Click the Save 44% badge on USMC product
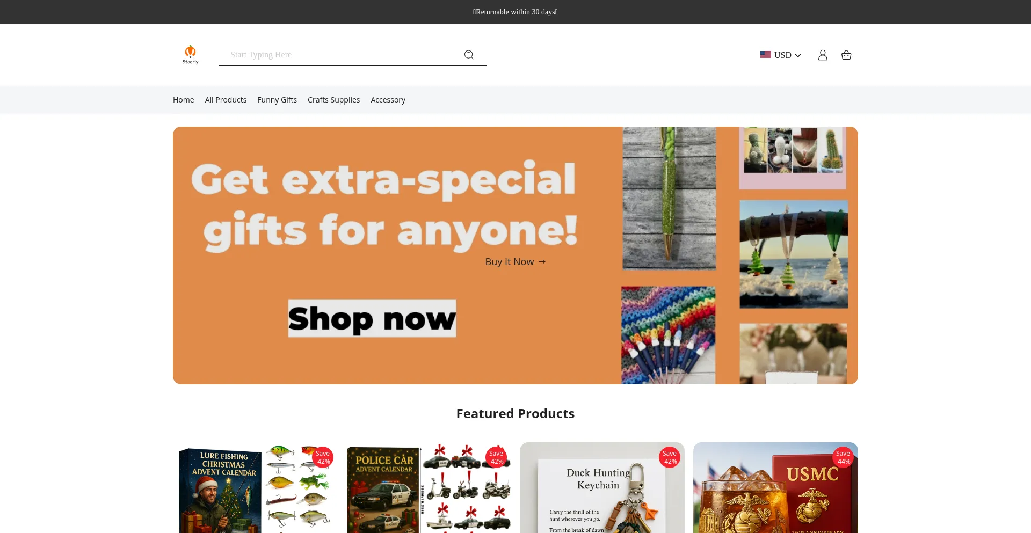Image resolution: width=1031 pixels, height=533 pixels. coord(843,457)
